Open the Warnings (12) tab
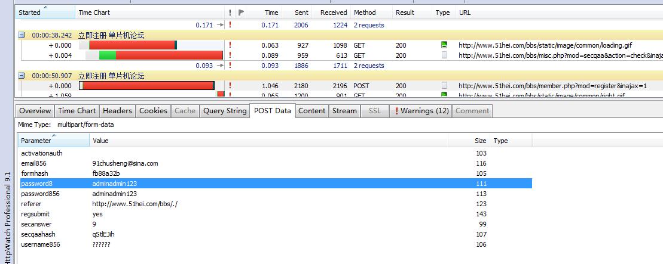The image size is (663, 264). (x=421, y=111)
